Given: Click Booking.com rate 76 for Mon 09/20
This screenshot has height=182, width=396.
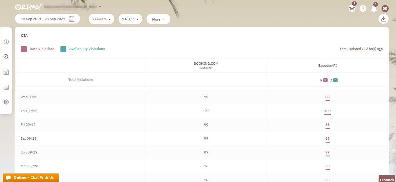Looking at the screenshot, I should 206,166.
